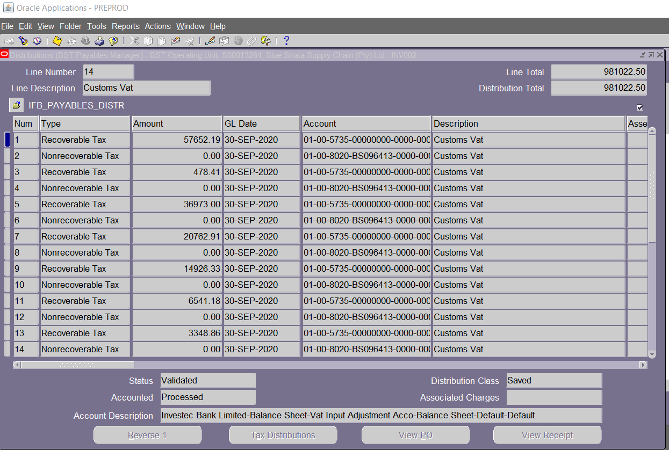Image resolution: width=669 pixels, height=450 pixels.
Task: Click the Account column header
Action: tap(366, 124)
